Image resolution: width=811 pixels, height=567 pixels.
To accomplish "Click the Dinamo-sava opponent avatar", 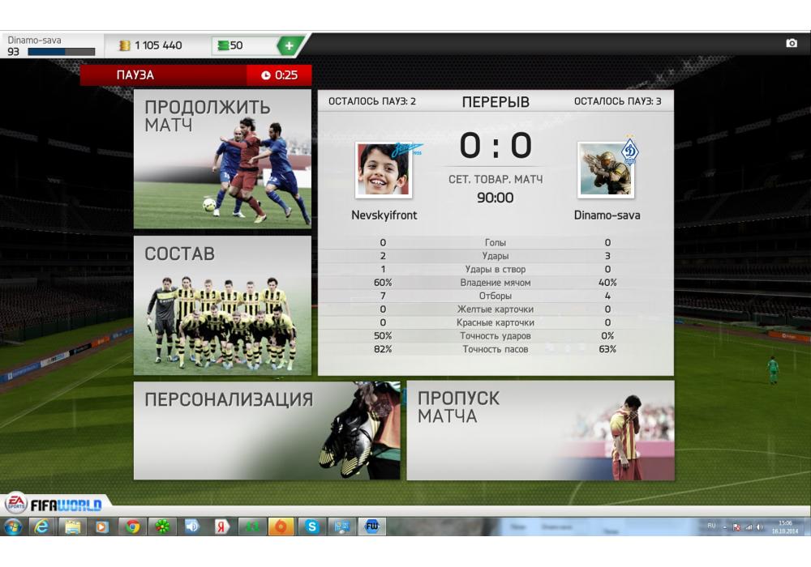I will 605,170.
